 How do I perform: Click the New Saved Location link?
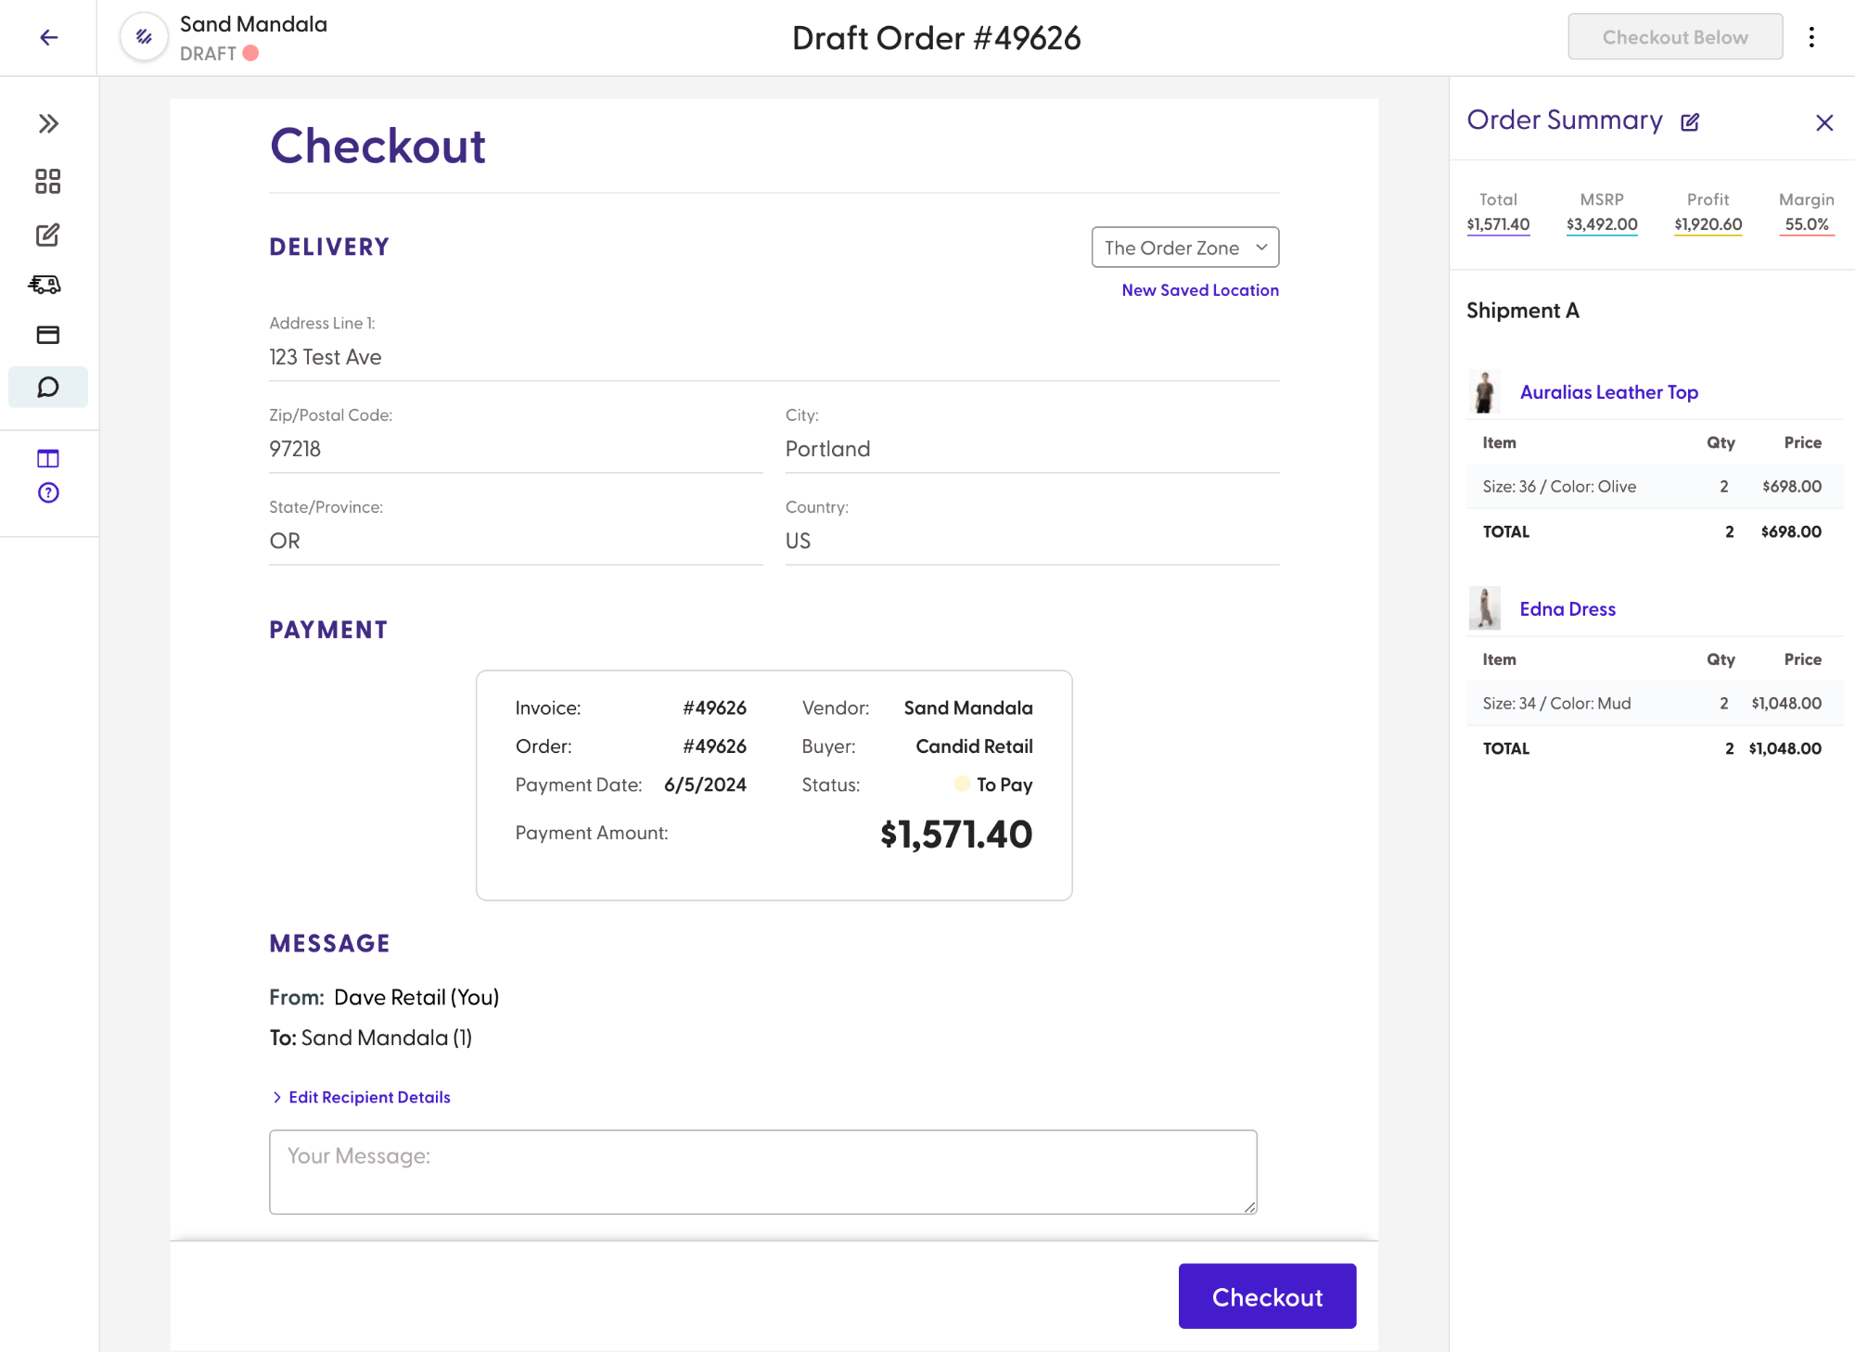click(1200, 290)
